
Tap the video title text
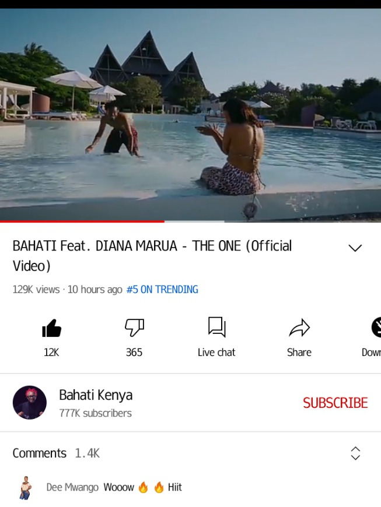coord(152,256)
